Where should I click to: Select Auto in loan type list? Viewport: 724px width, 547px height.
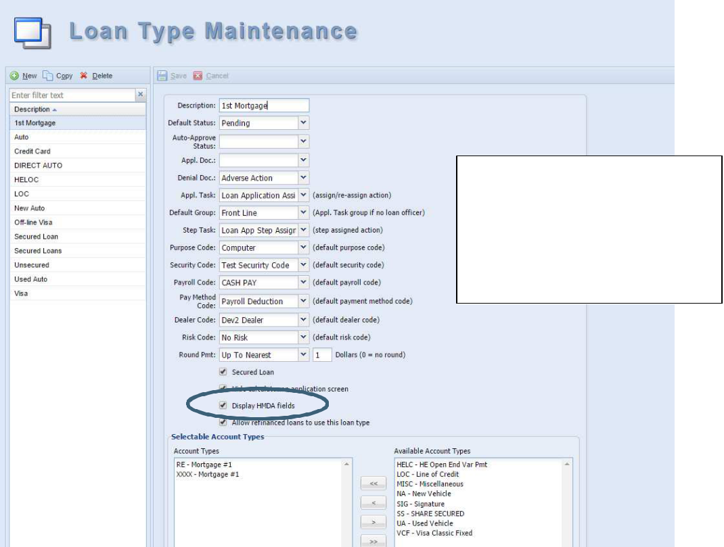(x=78, y=137)
